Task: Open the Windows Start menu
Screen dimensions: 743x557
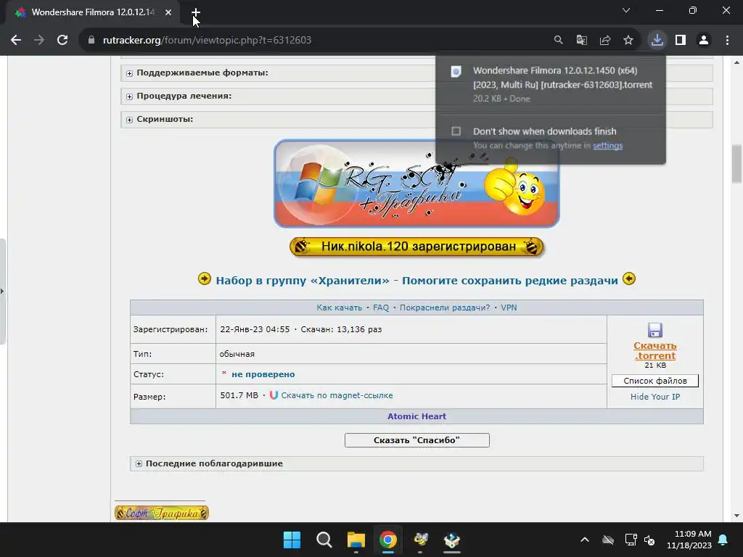Action: coord(292,540)
